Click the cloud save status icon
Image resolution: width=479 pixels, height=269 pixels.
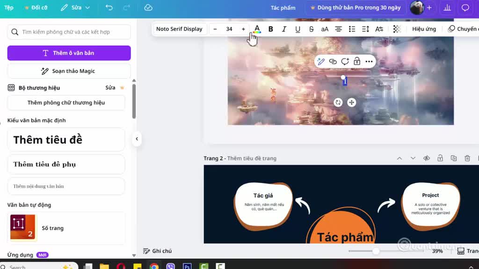point(148,7)
